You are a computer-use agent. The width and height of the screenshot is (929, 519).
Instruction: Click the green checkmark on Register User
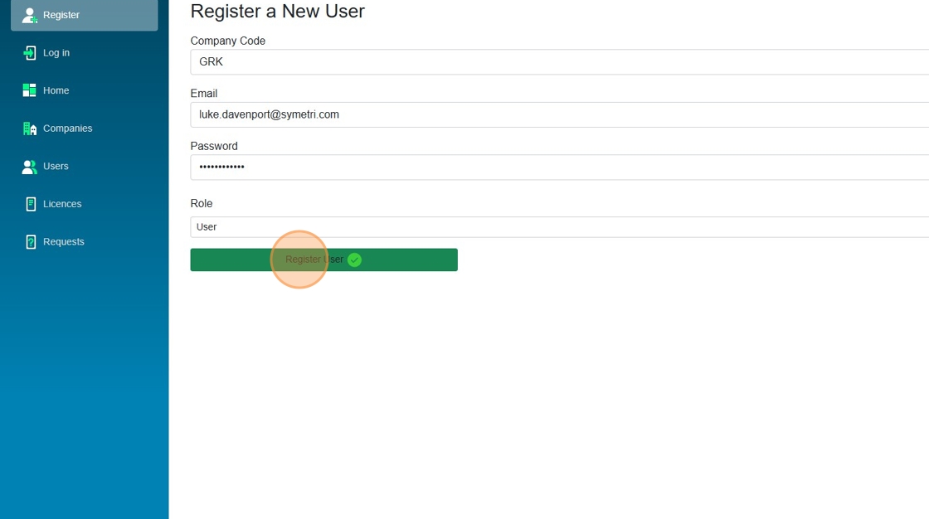point(354,260)
